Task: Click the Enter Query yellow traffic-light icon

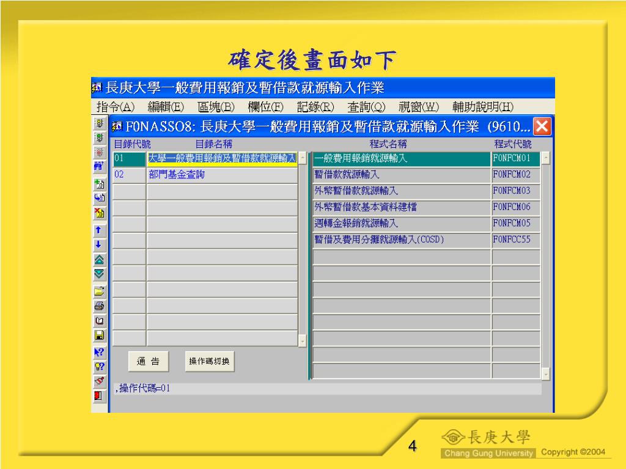Action: pos(99,123)
